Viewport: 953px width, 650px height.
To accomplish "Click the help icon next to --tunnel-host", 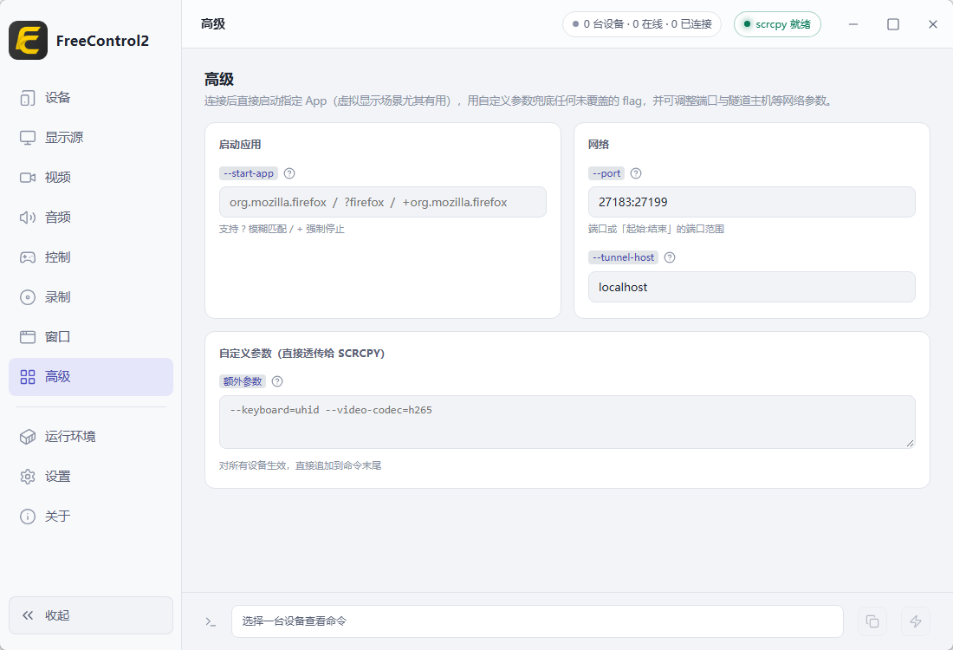I will [670, 257].
